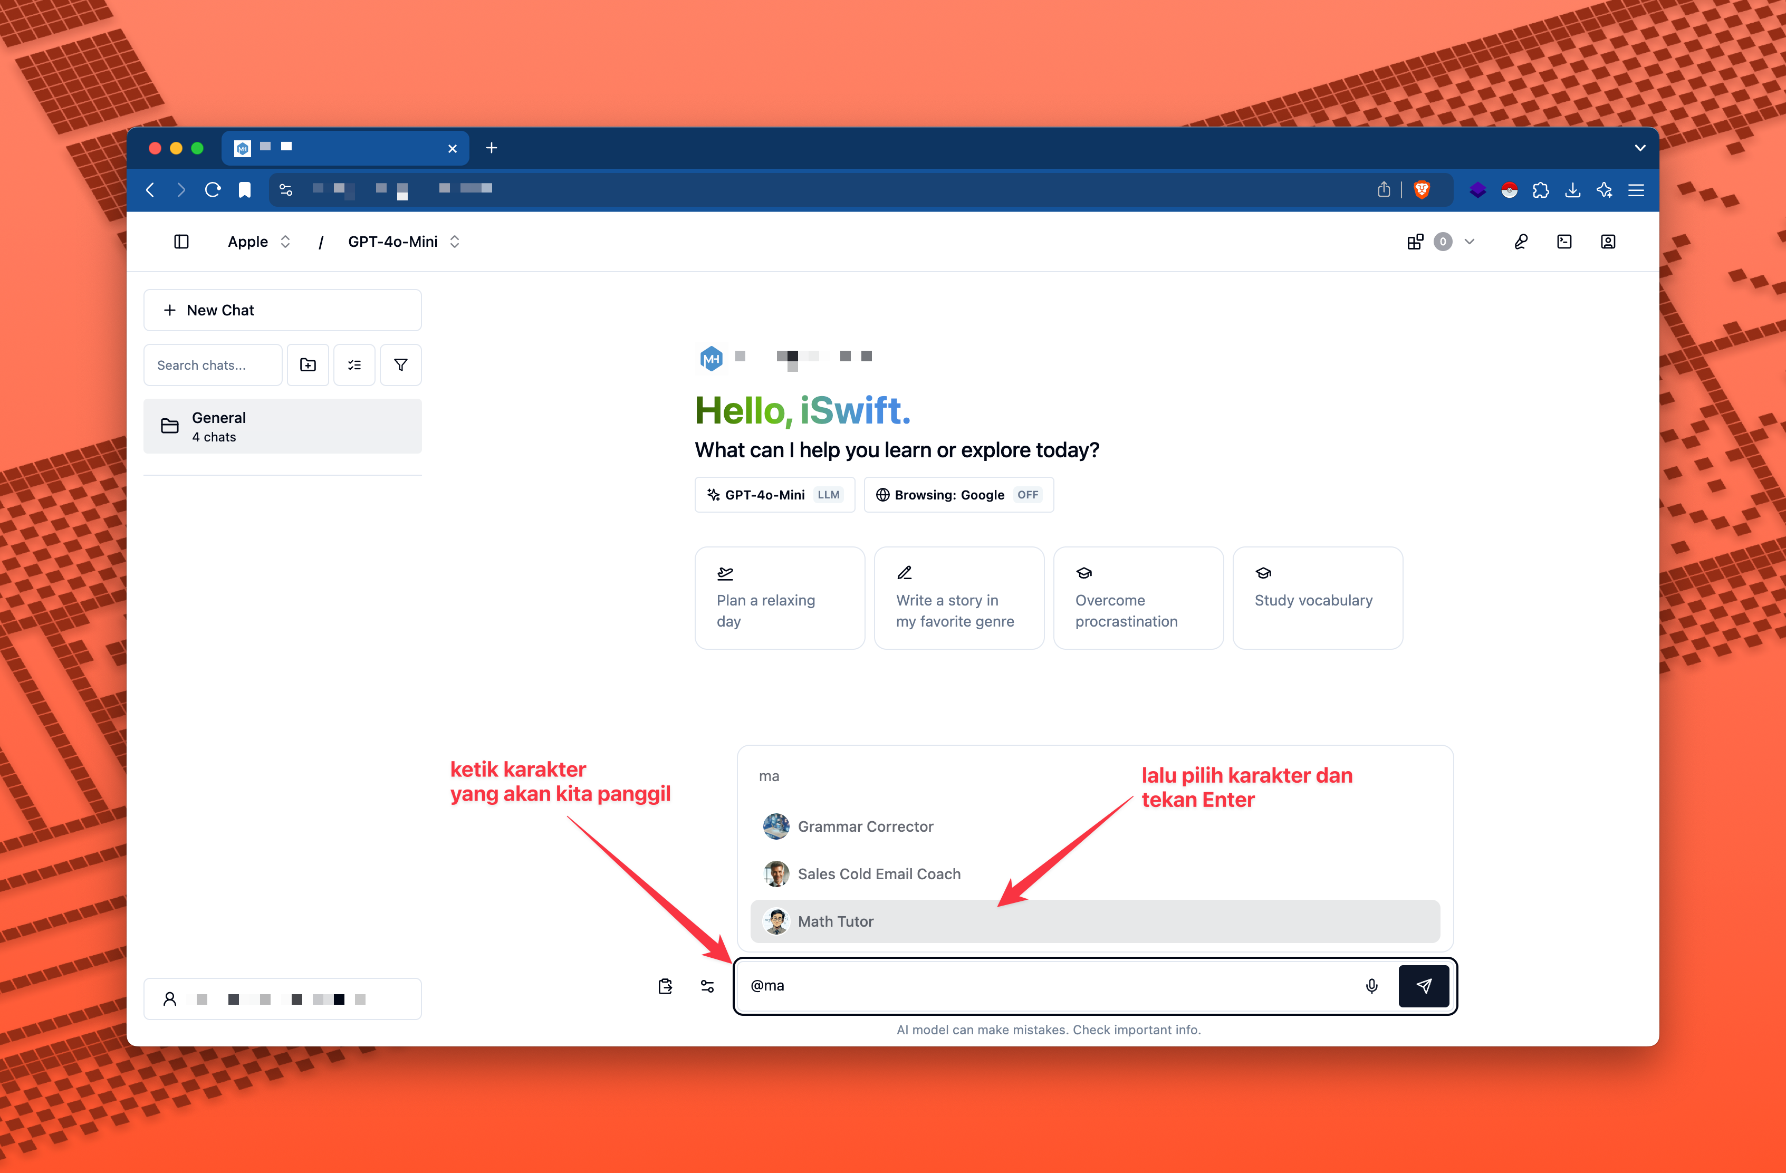Select Grammar Corrector character
This screenshot has height=1173, width=1786.
point(1095,826)
